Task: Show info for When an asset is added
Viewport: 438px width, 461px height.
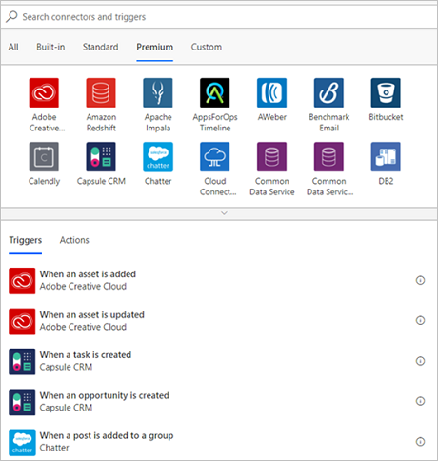Action: click(420, 280)
